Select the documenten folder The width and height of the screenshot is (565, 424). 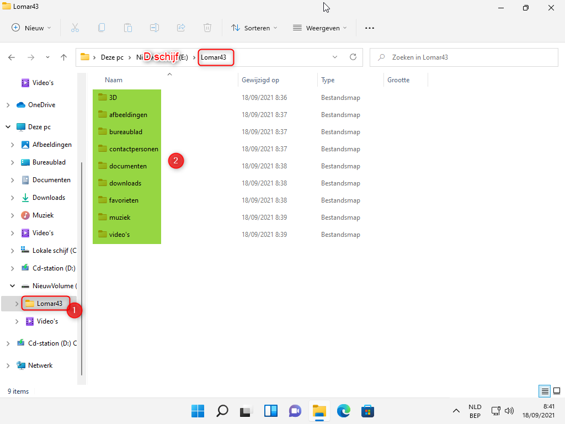(122, 166)
